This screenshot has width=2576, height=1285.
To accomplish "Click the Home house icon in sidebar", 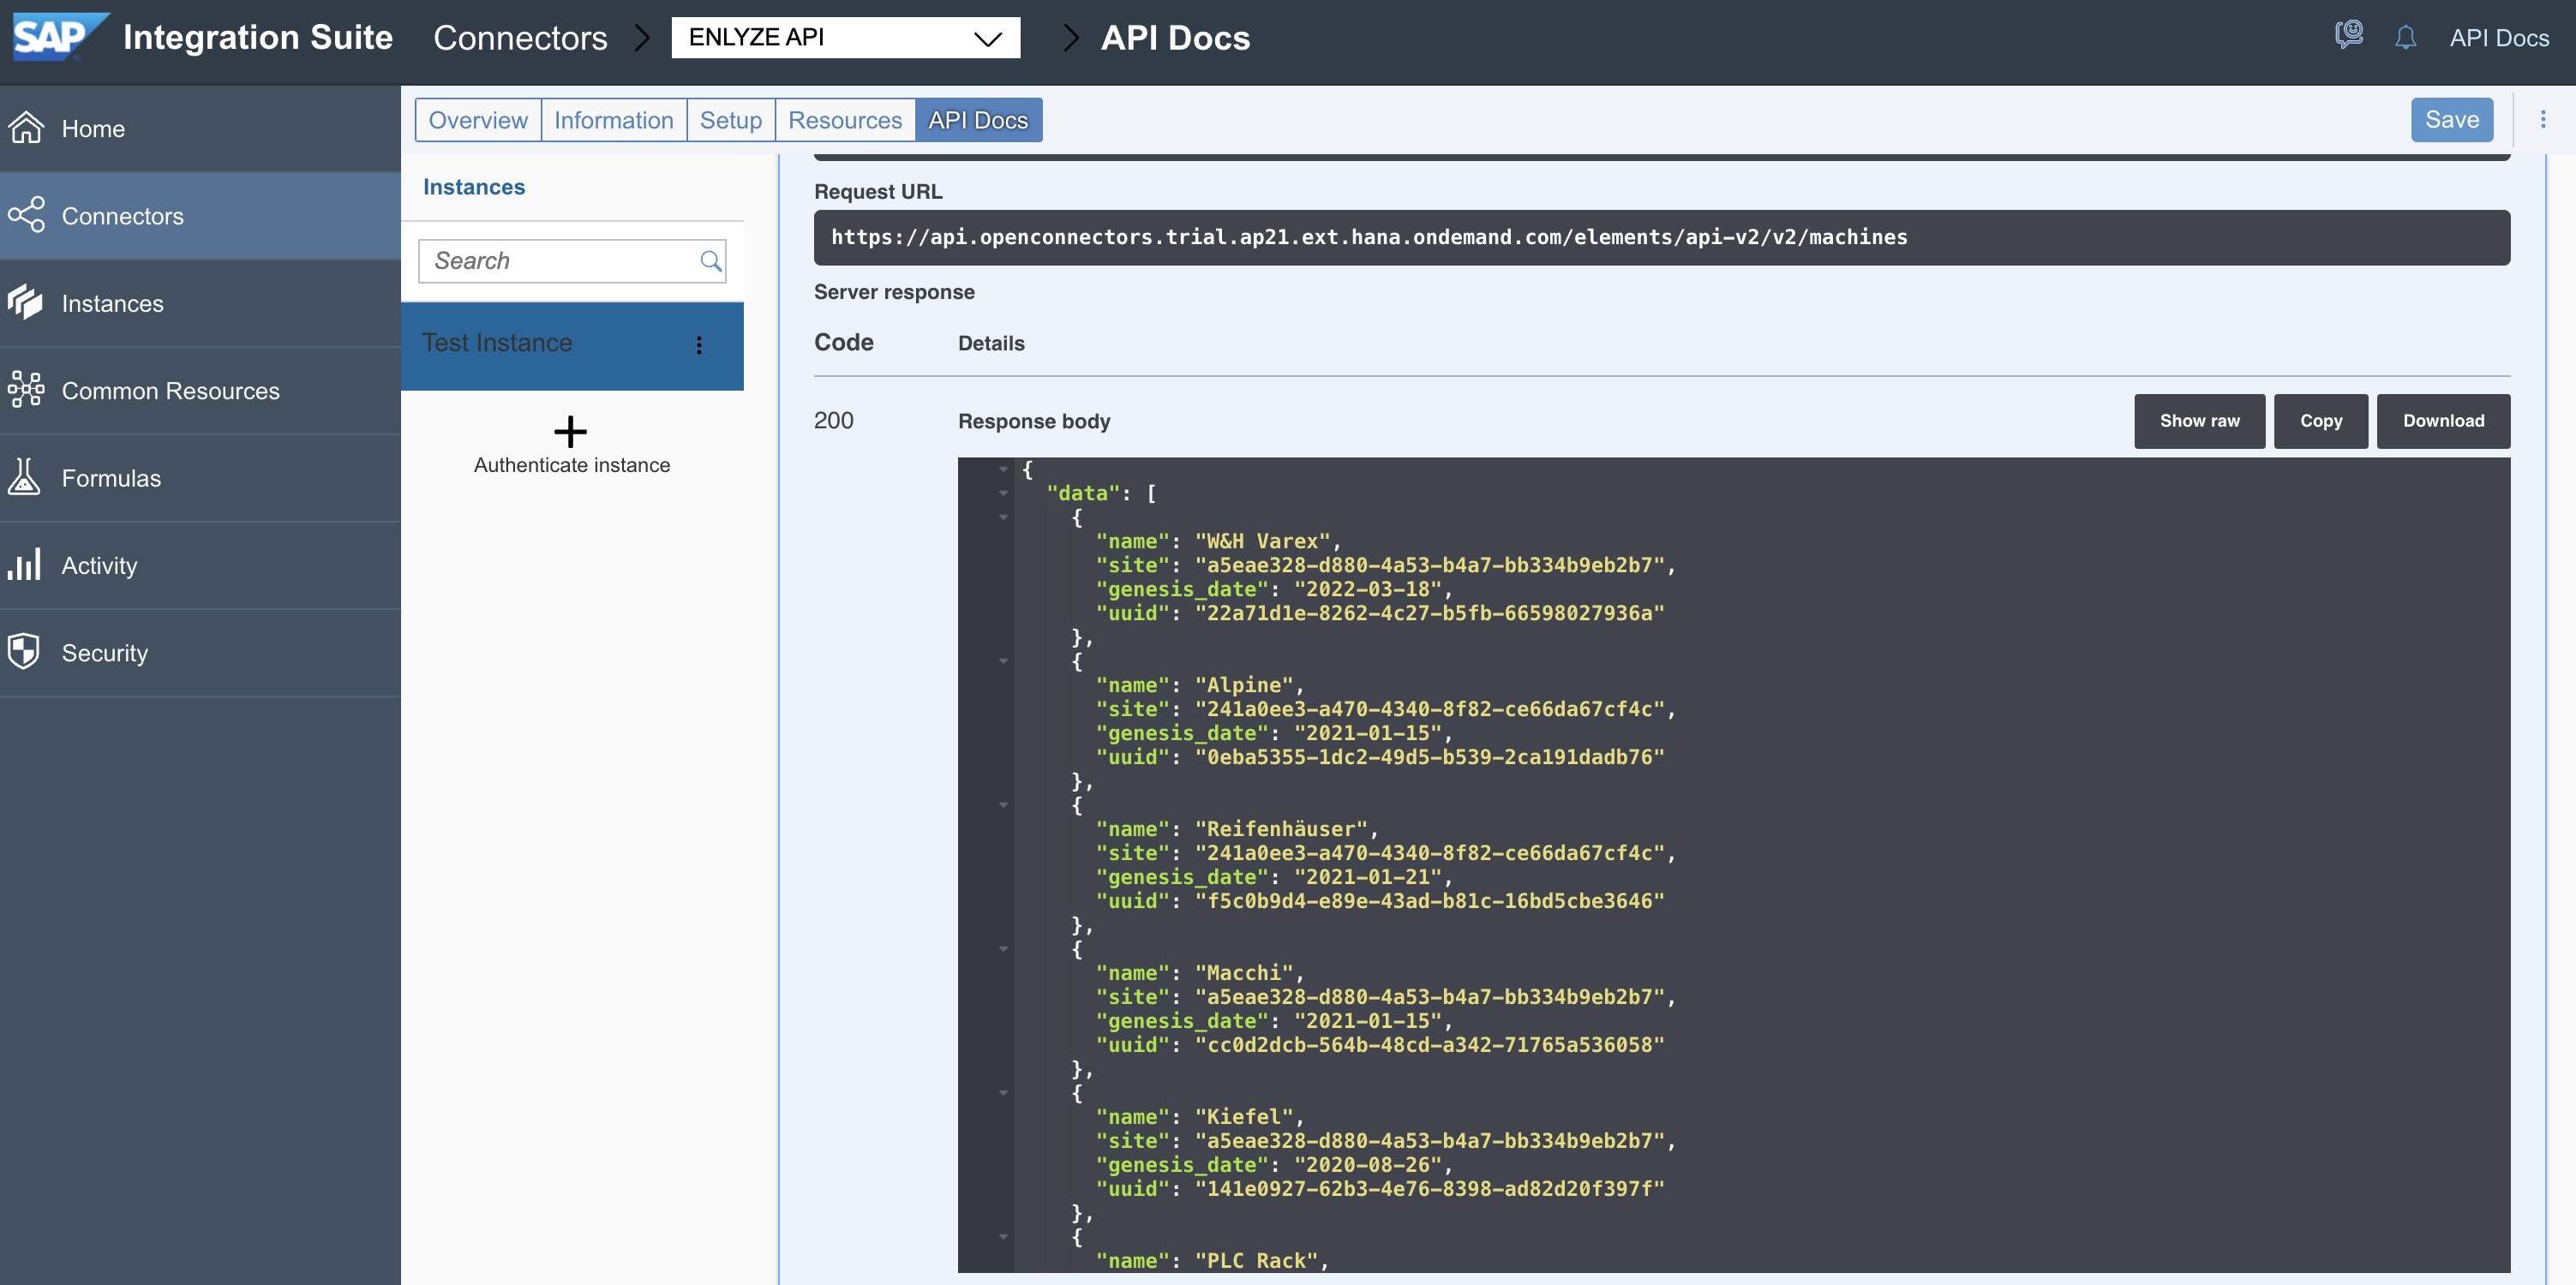I will click(26, 128).
